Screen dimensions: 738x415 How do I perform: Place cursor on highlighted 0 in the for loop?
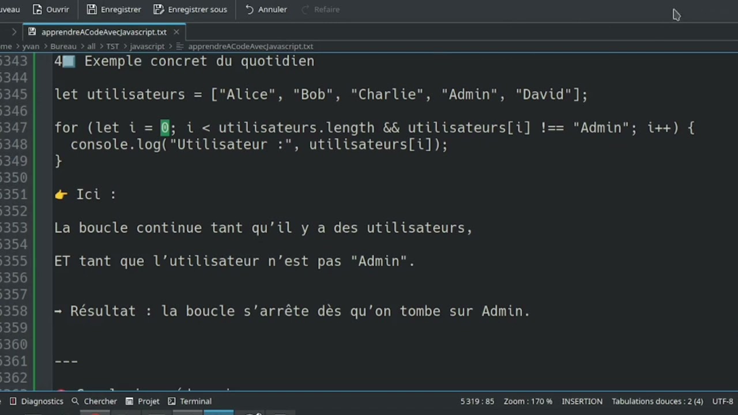pyautogui.click(x=165, y=128)
